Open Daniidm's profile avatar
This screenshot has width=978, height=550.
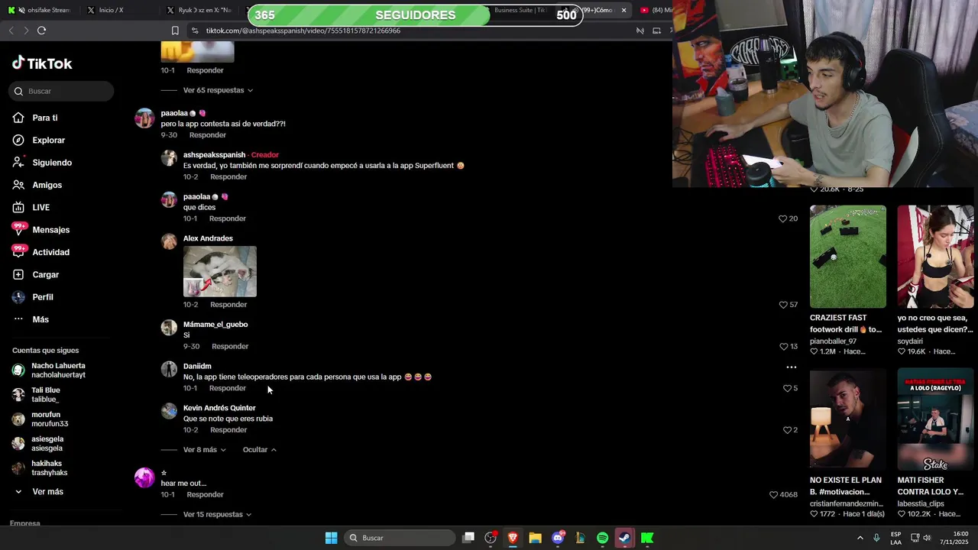(169, 370)
